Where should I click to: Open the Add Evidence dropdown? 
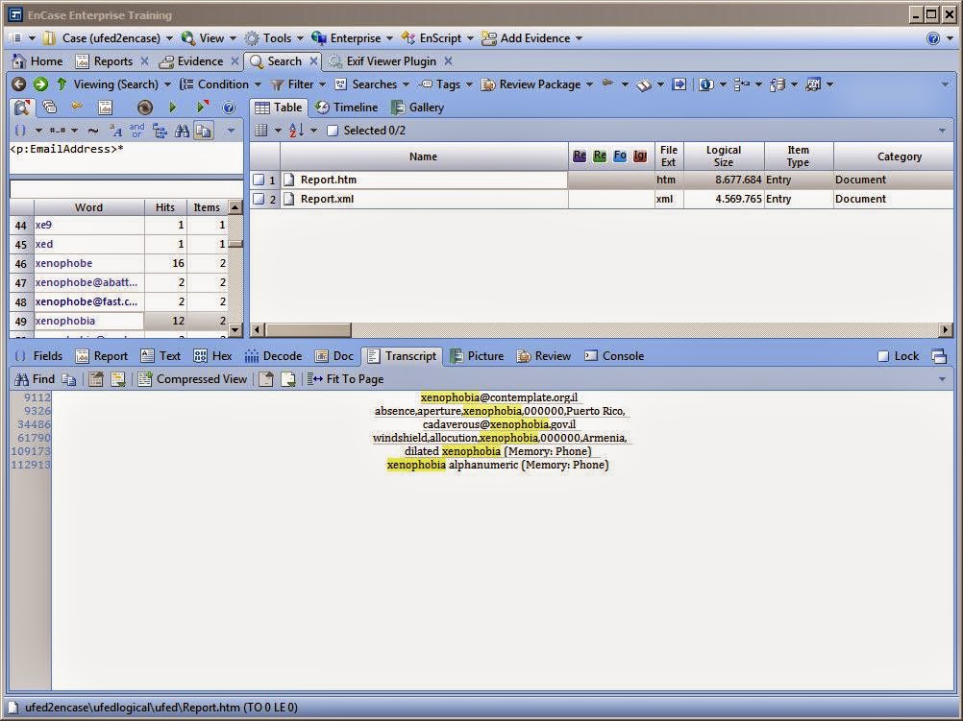coord(531,38)
